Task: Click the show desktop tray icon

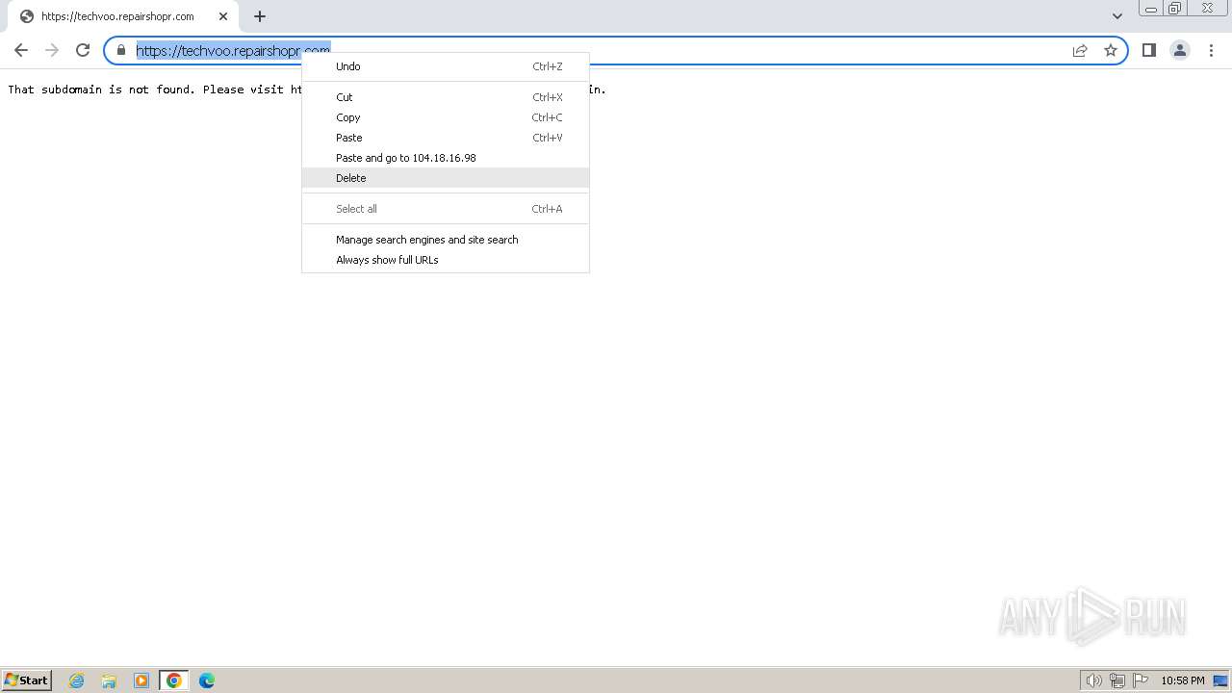Action: point(1220,680)
